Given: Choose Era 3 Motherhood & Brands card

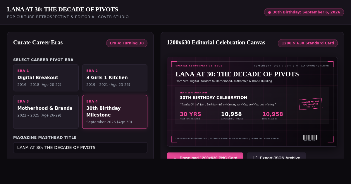Looking at the screenshot, I should click(46, 112).
